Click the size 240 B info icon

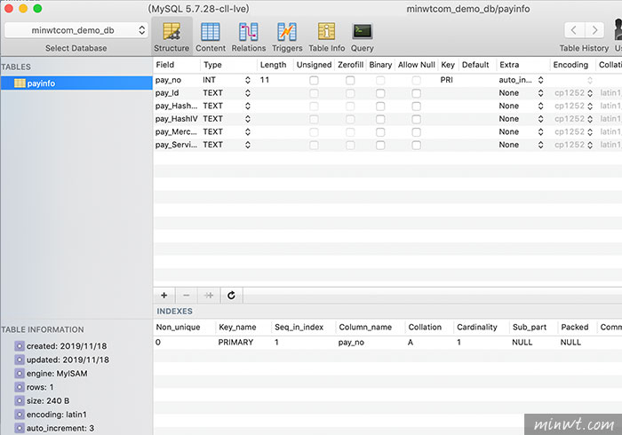pyautogui.click(x=20, y=401)
